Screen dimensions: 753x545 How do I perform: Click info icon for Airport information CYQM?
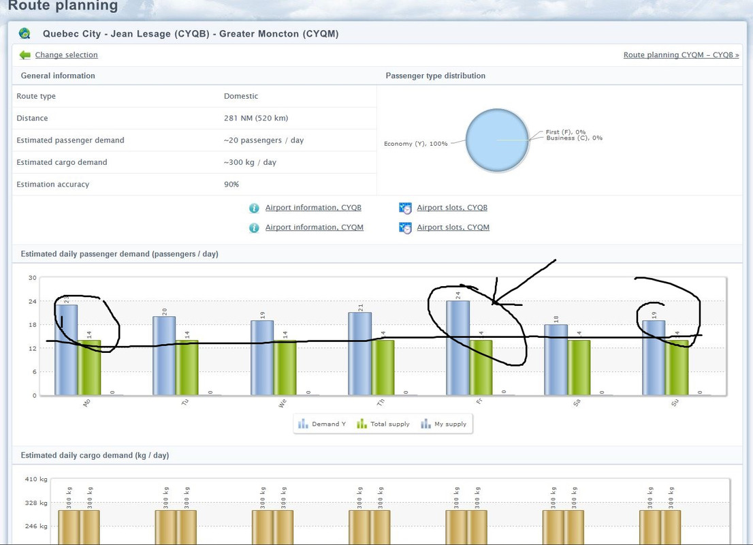[254, 228]
